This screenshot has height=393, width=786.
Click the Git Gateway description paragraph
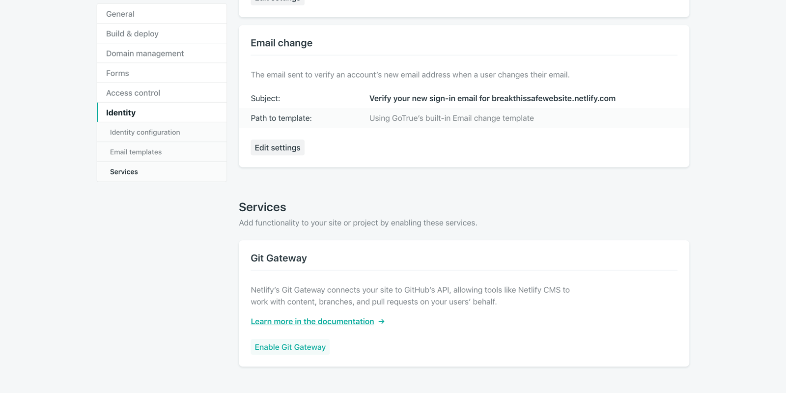click(410, 296)
